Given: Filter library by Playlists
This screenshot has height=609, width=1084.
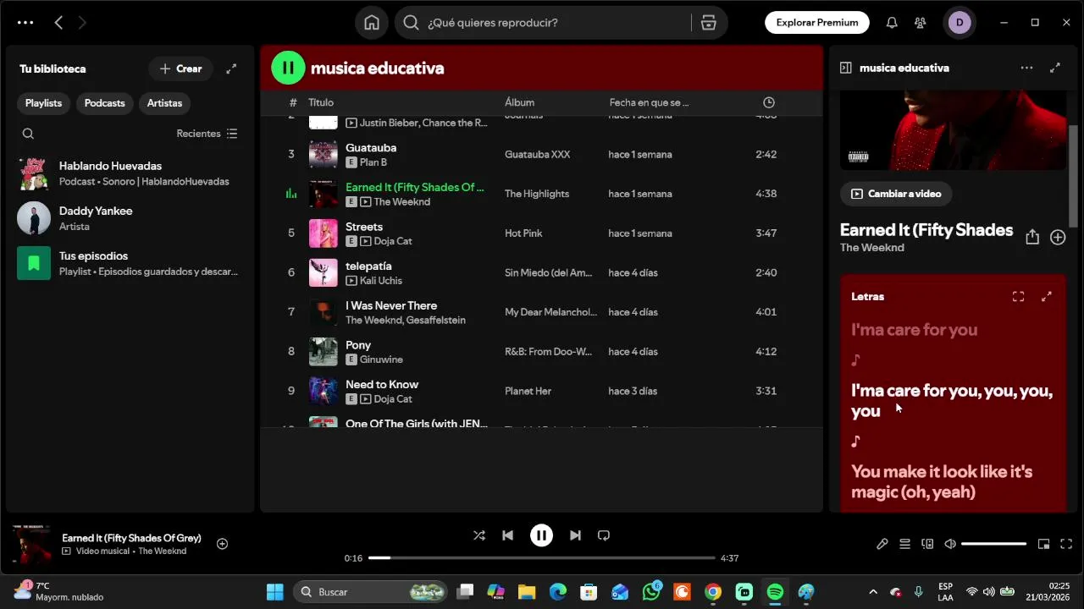Looking at the screenshot, I should (x=43, y=103).
